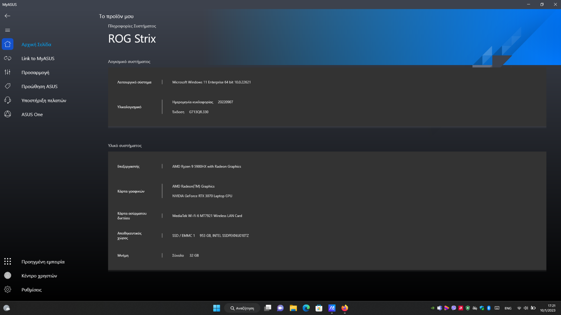Open Αρχική Σελίδα page

(36, 44)
